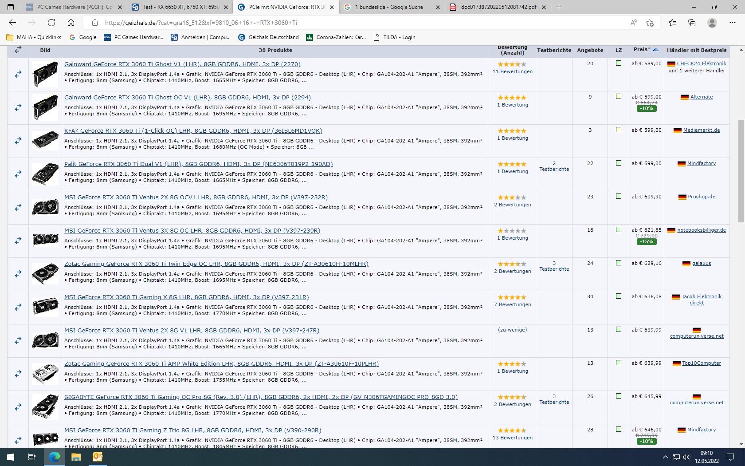Open MSI Ventus 3X 8G OC product link
Viewport: 745px width, 466px height.
pyautogui.click(x=192, y=230)
